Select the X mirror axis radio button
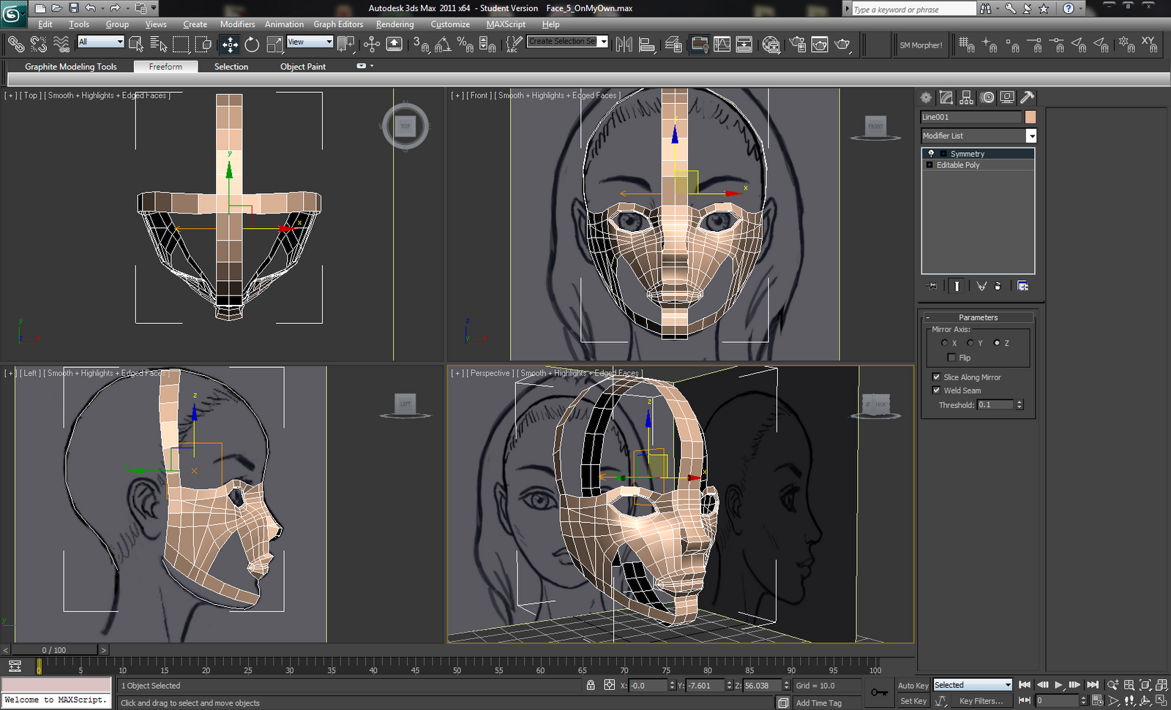The height and width of the screenshot is (710, 1171). click(x=943, y=342)
